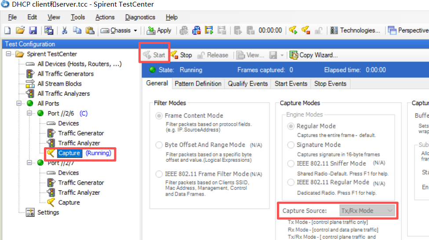
Task: Collapse the All Ports node
Action: pos(19,103)
